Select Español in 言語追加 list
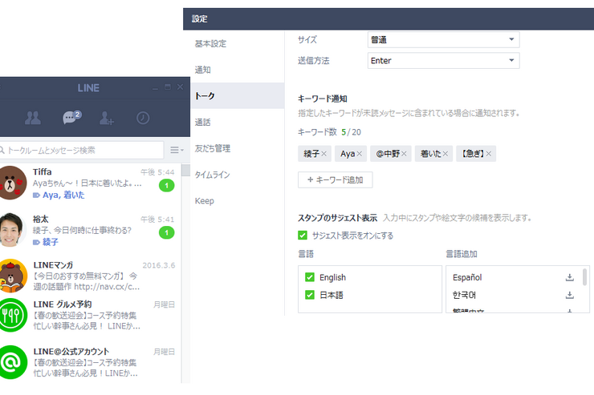The width and height of the screenshot is (594, 395). 467,277
